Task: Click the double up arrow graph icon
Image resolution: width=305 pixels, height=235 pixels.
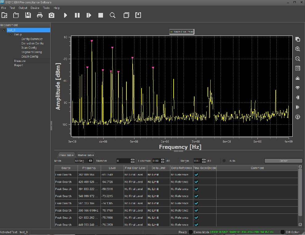Action: (298, 78)
